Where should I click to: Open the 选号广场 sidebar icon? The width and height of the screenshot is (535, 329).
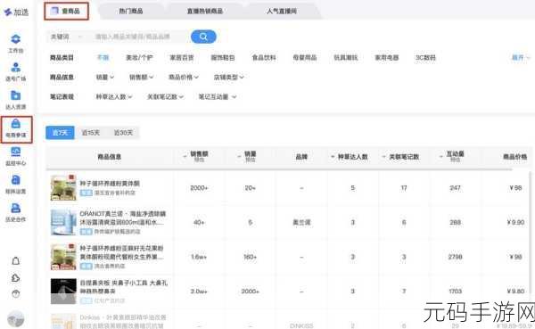point(16,67)
